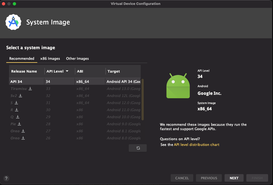Sort by Target column header
The width and height of the screenshot is (273, 185).
[114, 71]
